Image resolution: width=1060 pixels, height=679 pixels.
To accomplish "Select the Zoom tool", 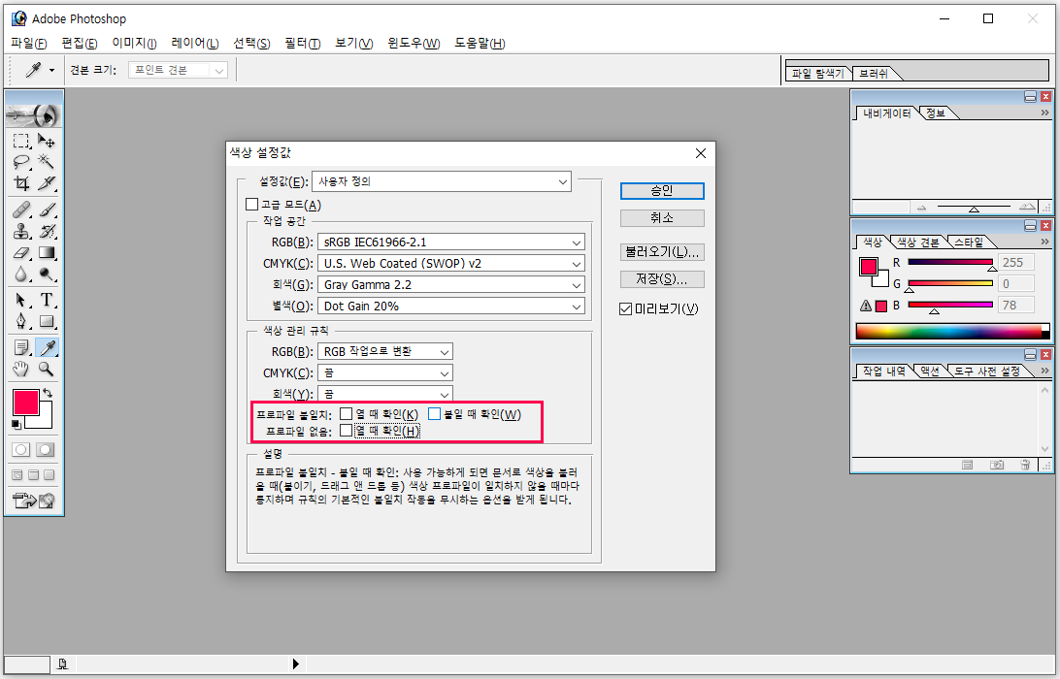I will [46, 369].
